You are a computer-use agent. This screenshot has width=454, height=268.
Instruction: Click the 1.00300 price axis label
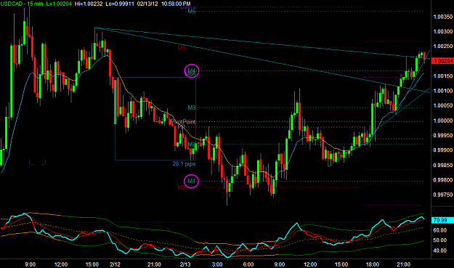[x=443, y=31]
